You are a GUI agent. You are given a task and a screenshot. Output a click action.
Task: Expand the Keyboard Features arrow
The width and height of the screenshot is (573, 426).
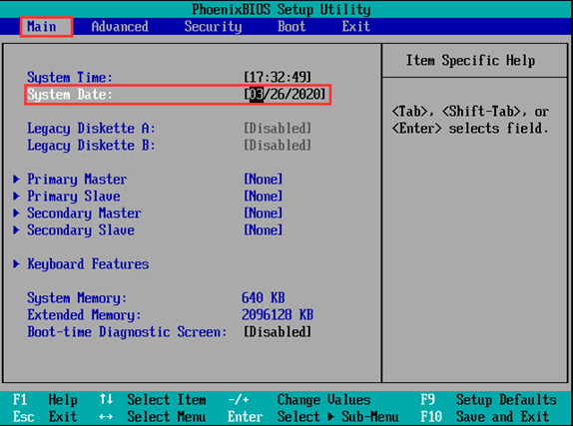click(16, 263)
